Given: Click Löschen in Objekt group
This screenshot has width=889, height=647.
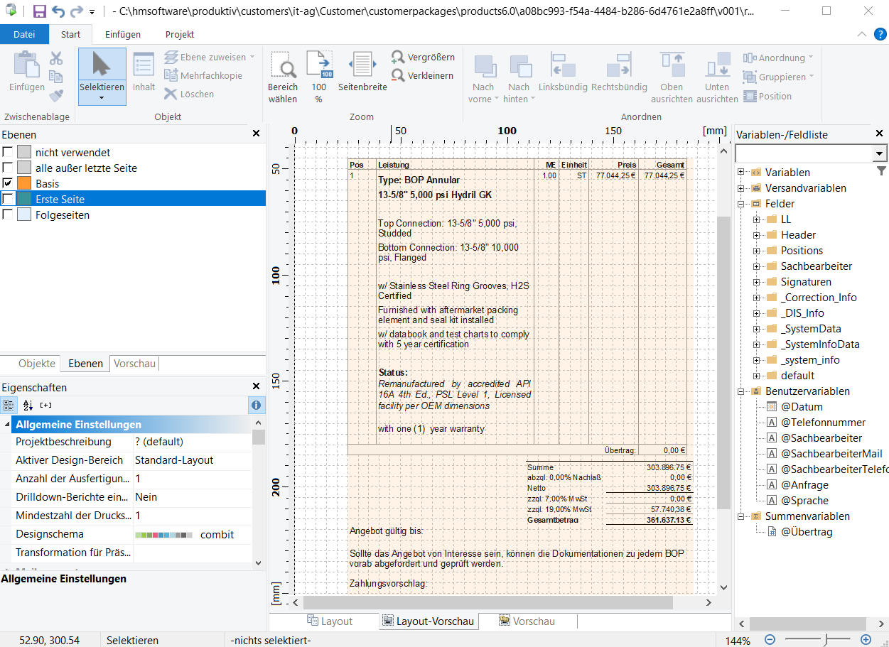Looking at the screenshot, I should [189, 94].
